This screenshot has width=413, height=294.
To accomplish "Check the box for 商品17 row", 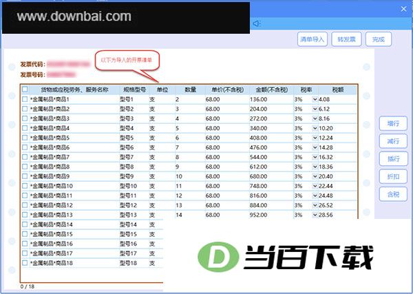I will pos(25,253).
